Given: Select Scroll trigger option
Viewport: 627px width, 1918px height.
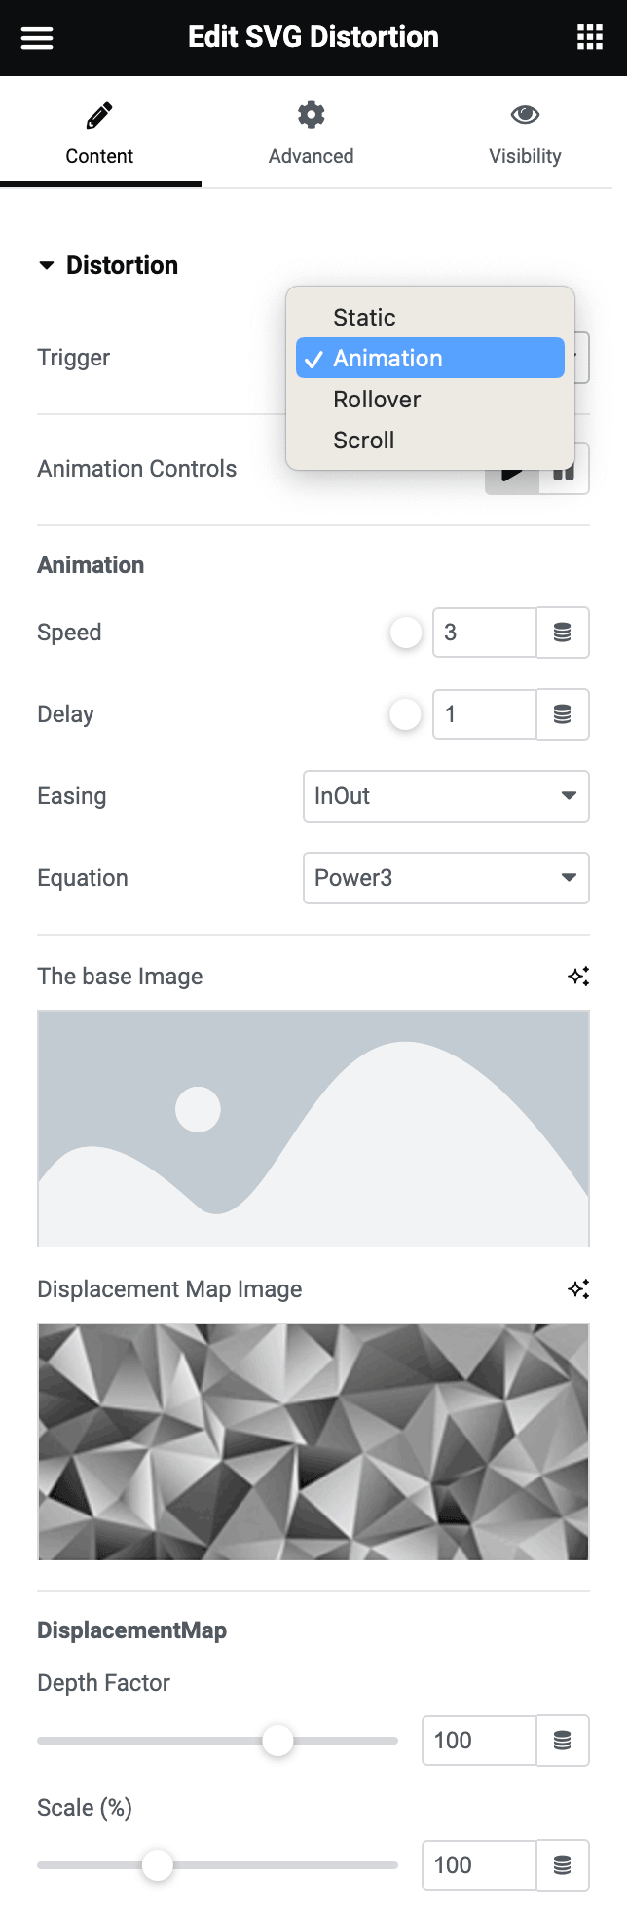Looking at the screenshot, I should pos(364,441).
